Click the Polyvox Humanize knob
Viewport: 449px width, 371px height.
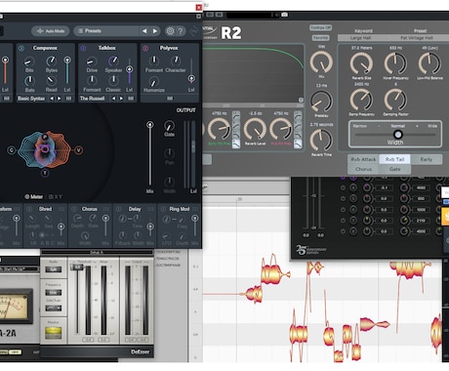point(154,81)
